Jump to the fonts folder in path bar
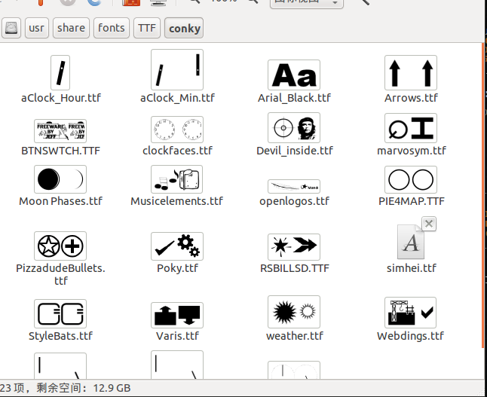The width and height of the screenshot is (487, 397). click(111, 28)
